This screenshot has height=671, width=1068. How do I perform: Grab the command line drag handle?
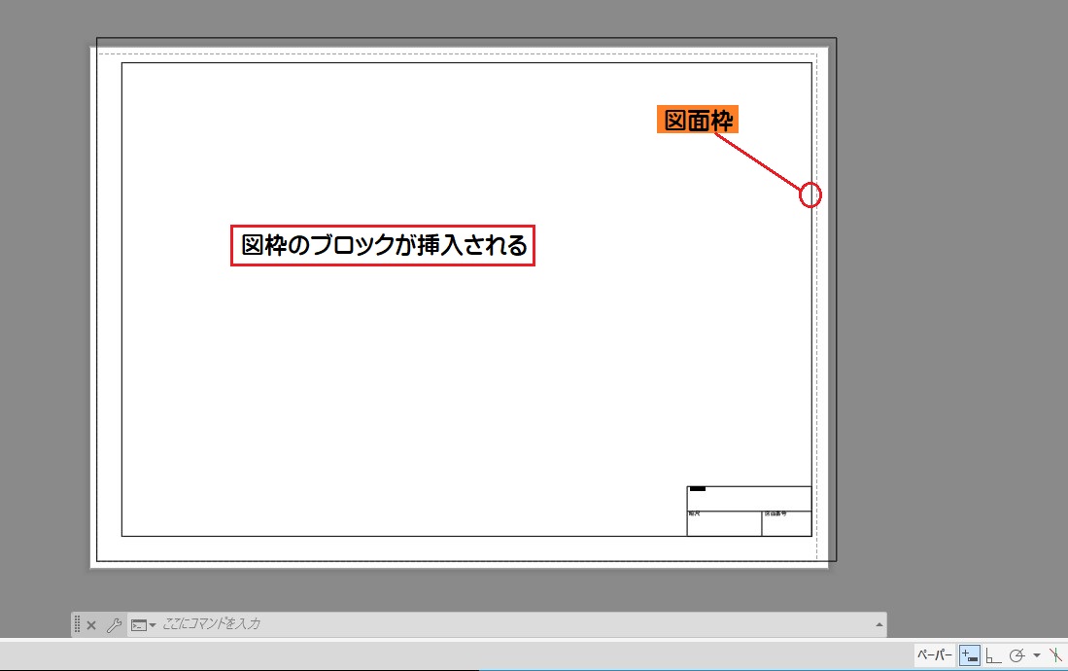[77, 624]
